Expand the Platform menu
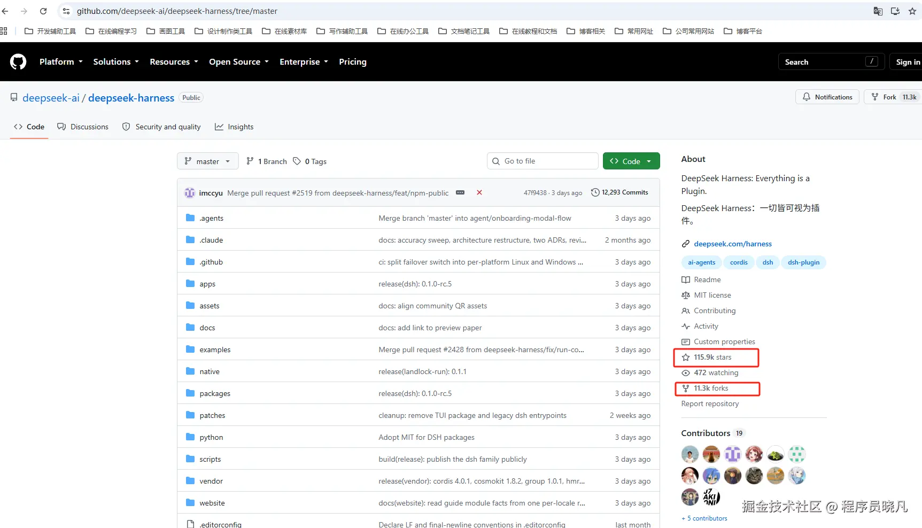 click(x=61, y=62)
